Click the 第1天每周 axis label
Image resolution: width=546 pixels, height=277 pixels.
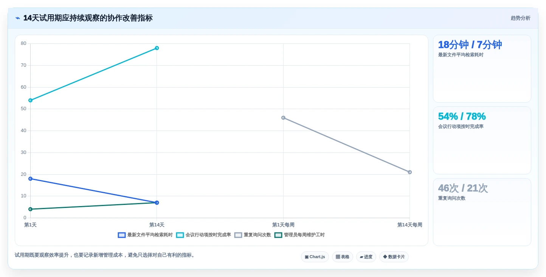pyautogui.click(x=283, y=225)
